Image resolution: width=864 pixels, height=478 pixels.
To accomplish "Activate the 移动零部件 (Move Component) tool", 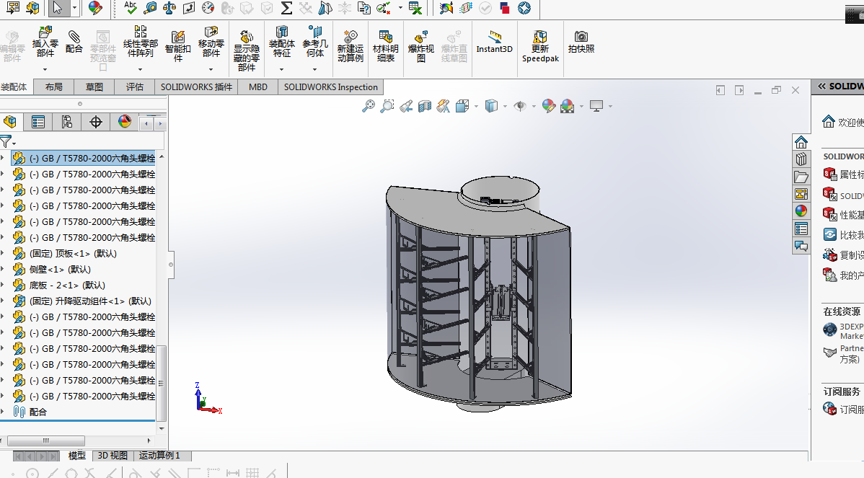I will tap(211, 42).
